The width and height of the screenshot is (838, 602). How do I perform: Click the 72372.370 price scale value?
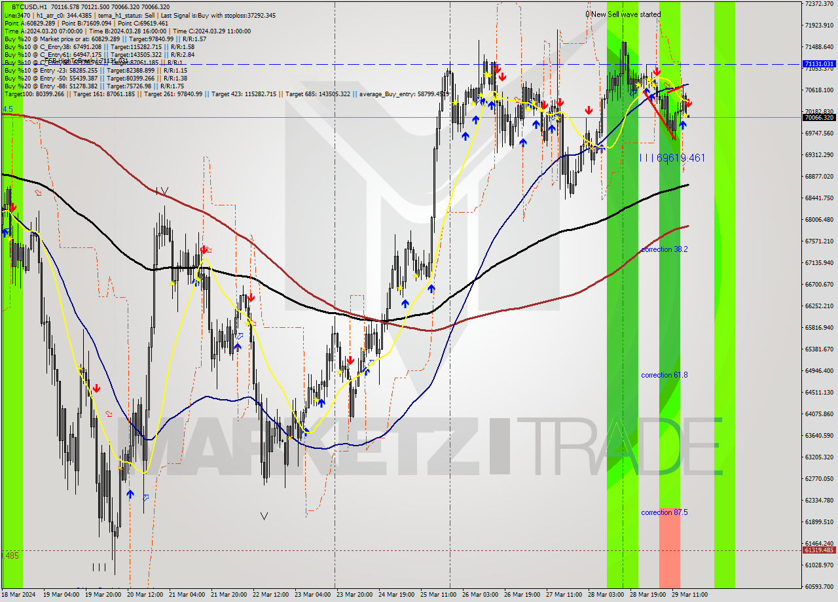coord(818,4)
